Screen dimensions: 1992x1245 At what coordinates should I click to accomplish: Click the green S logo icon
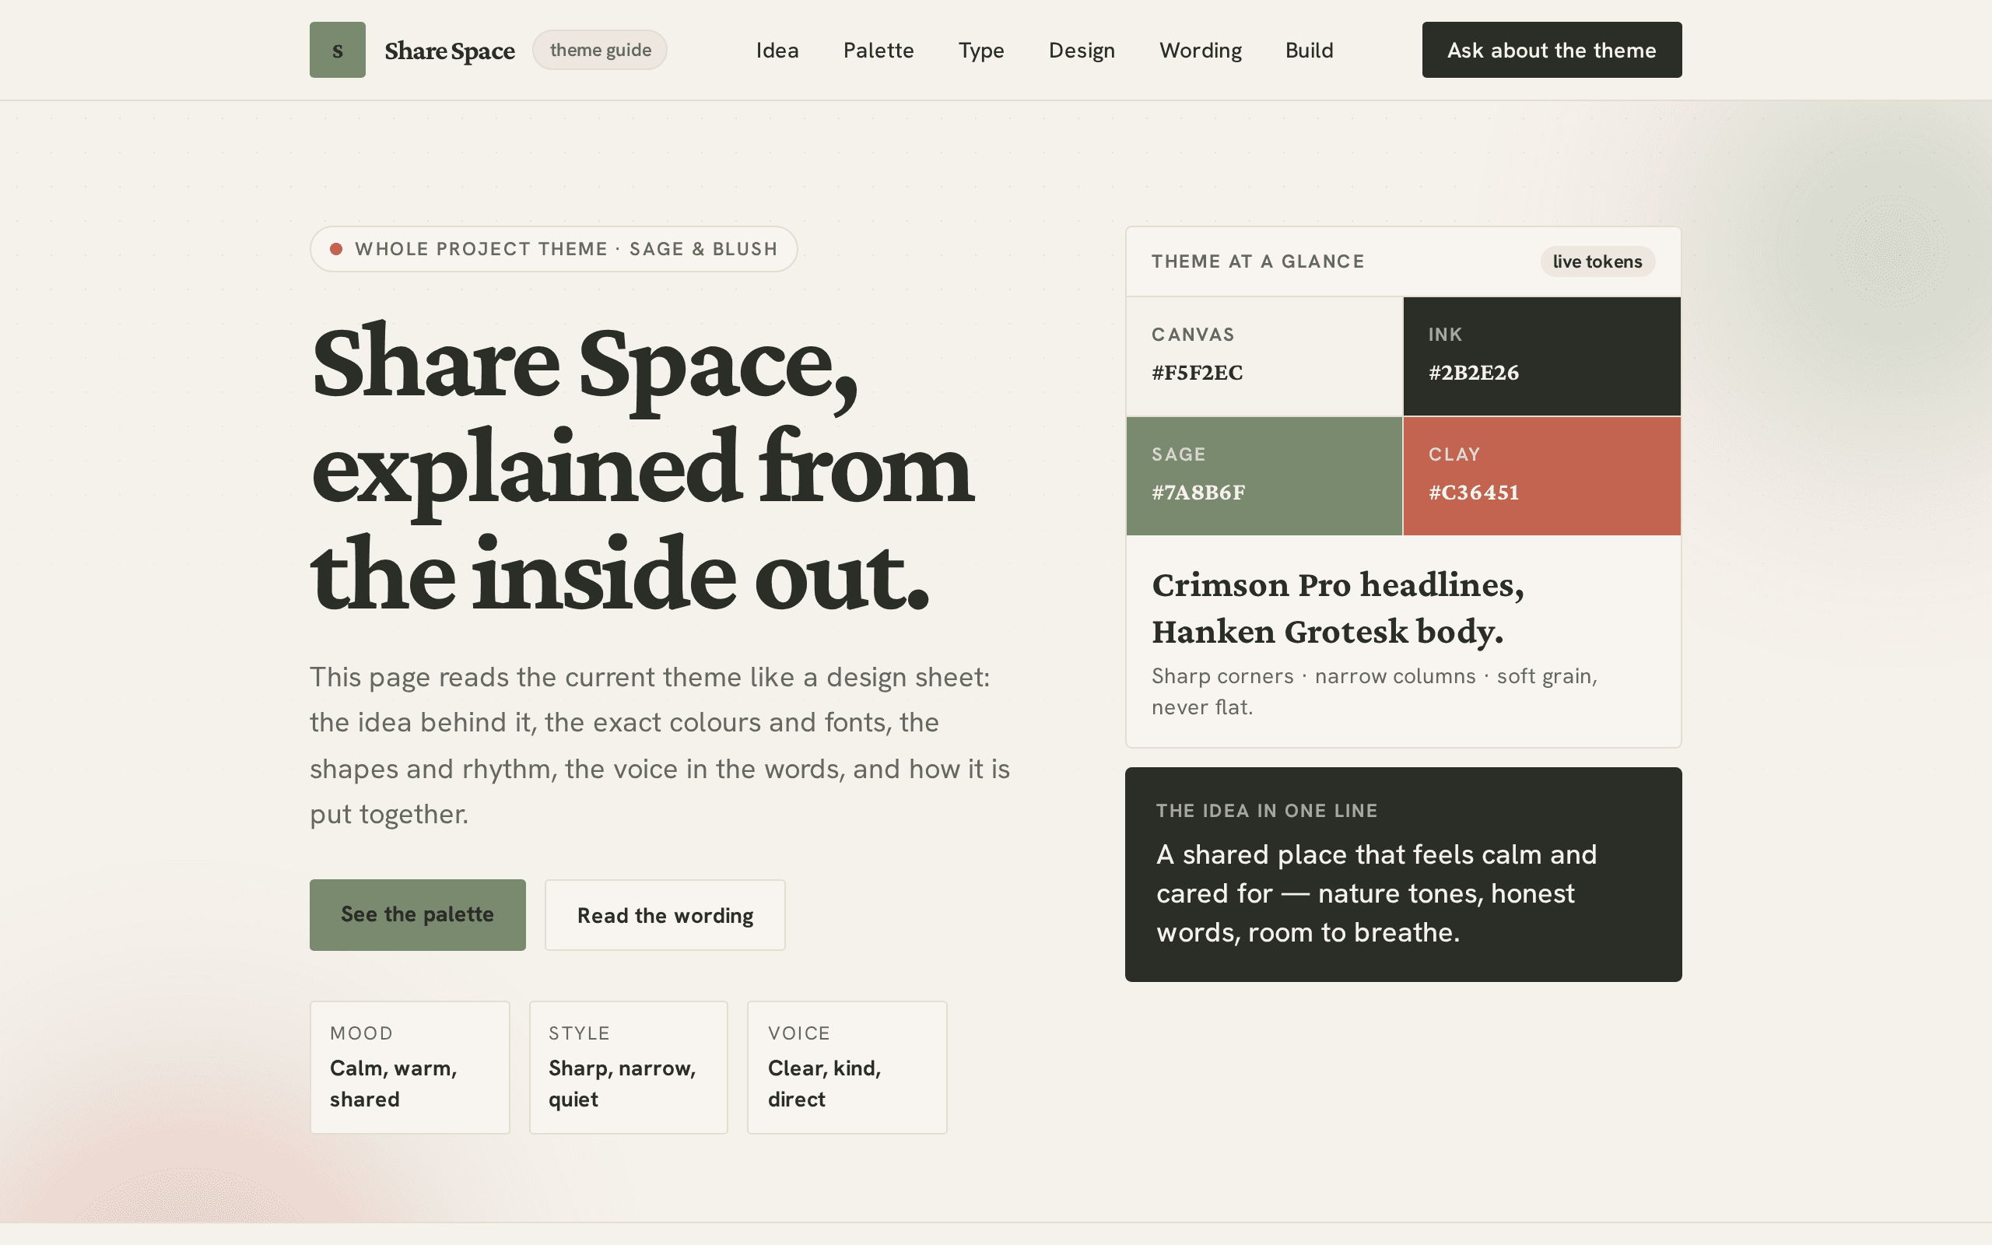click(338, 51)
